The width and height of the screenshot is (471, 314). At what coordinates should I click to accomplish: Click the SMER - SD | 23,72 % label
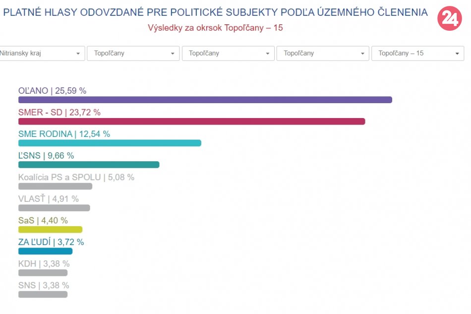click(x=59, y=113)
